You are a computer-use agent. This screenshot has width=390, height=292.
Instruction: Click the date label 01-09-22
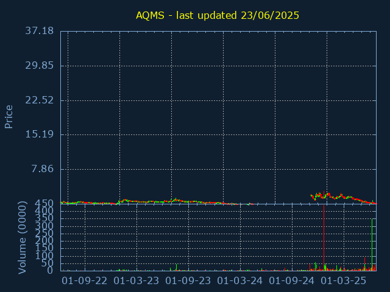tap(85, 281)
